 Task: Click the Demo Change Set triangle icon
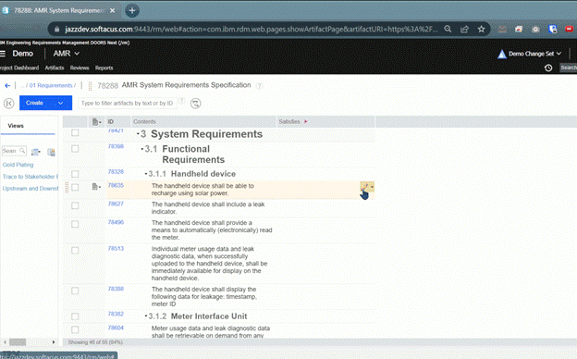click(502, 54)
